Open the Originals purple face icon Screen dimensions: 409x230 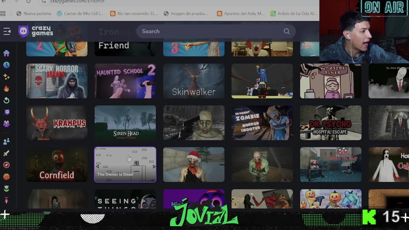(x=6, y=112)
